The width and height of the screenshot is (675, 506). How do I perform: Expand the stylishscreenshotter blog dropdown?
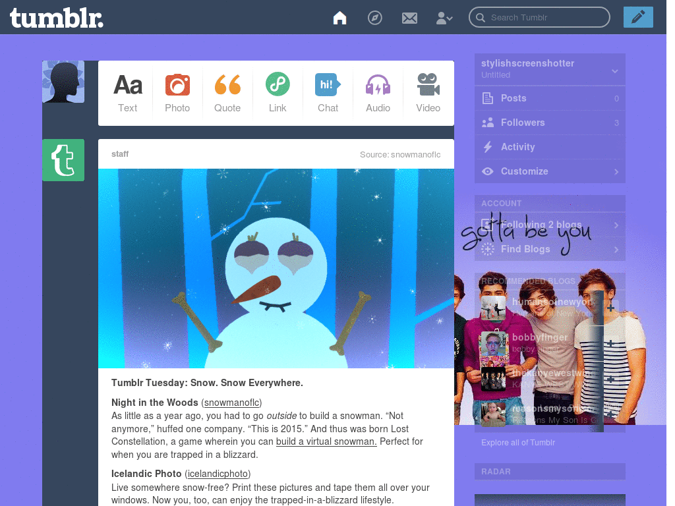click(615, 71)
